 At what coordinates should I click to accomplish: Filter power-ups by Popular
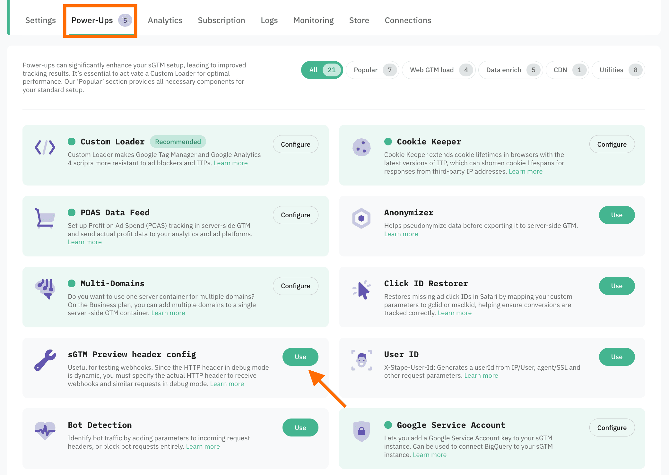pyautogui.click(x=372, y=70)
